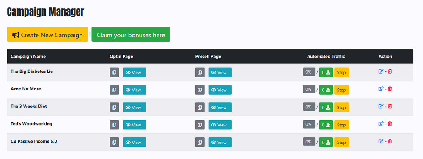Download leads for Ted's Woodworking

tap(326, 125)
